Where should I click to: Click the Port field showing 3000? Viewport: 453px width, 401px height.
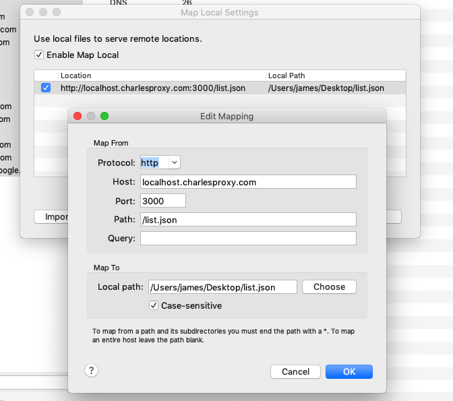(x=163, y=201)
